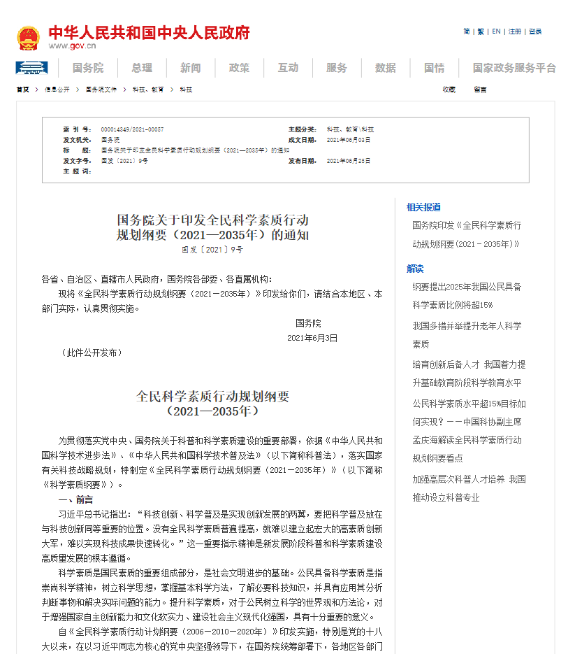Select the 新闻 tab
Screen dimensions: 568x654
pyautogui.click(x=189, y=69)
